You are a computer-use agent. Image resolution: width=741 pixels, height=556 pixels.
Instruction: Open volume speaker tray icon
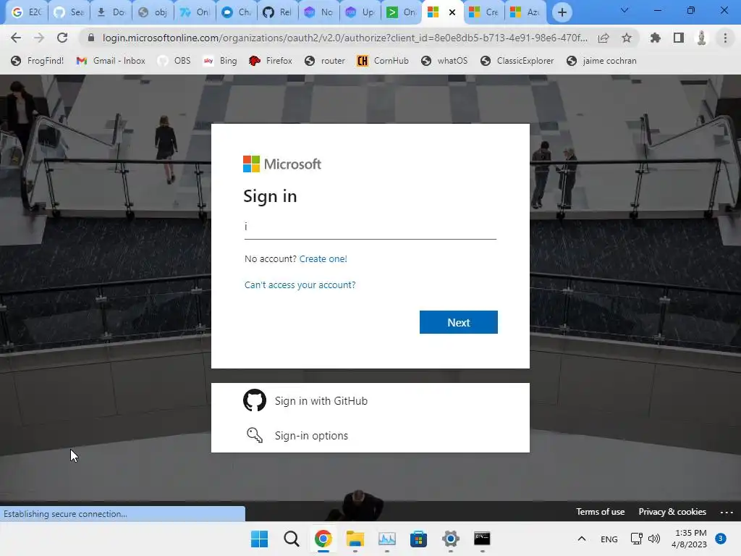click(x=654, y=539)
